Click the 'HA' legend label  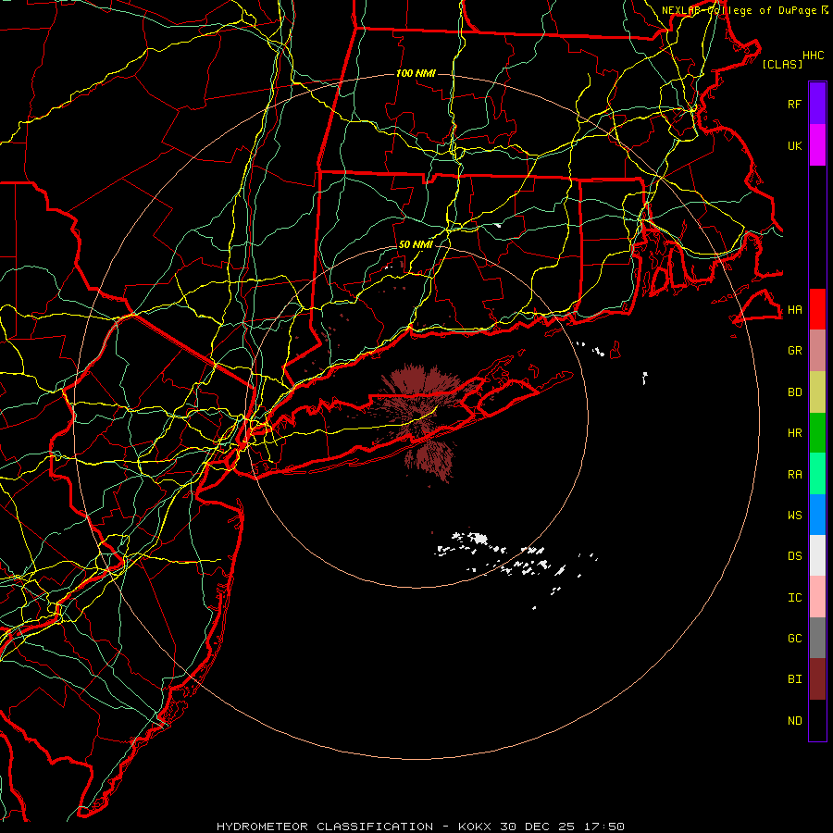(794, 309)
